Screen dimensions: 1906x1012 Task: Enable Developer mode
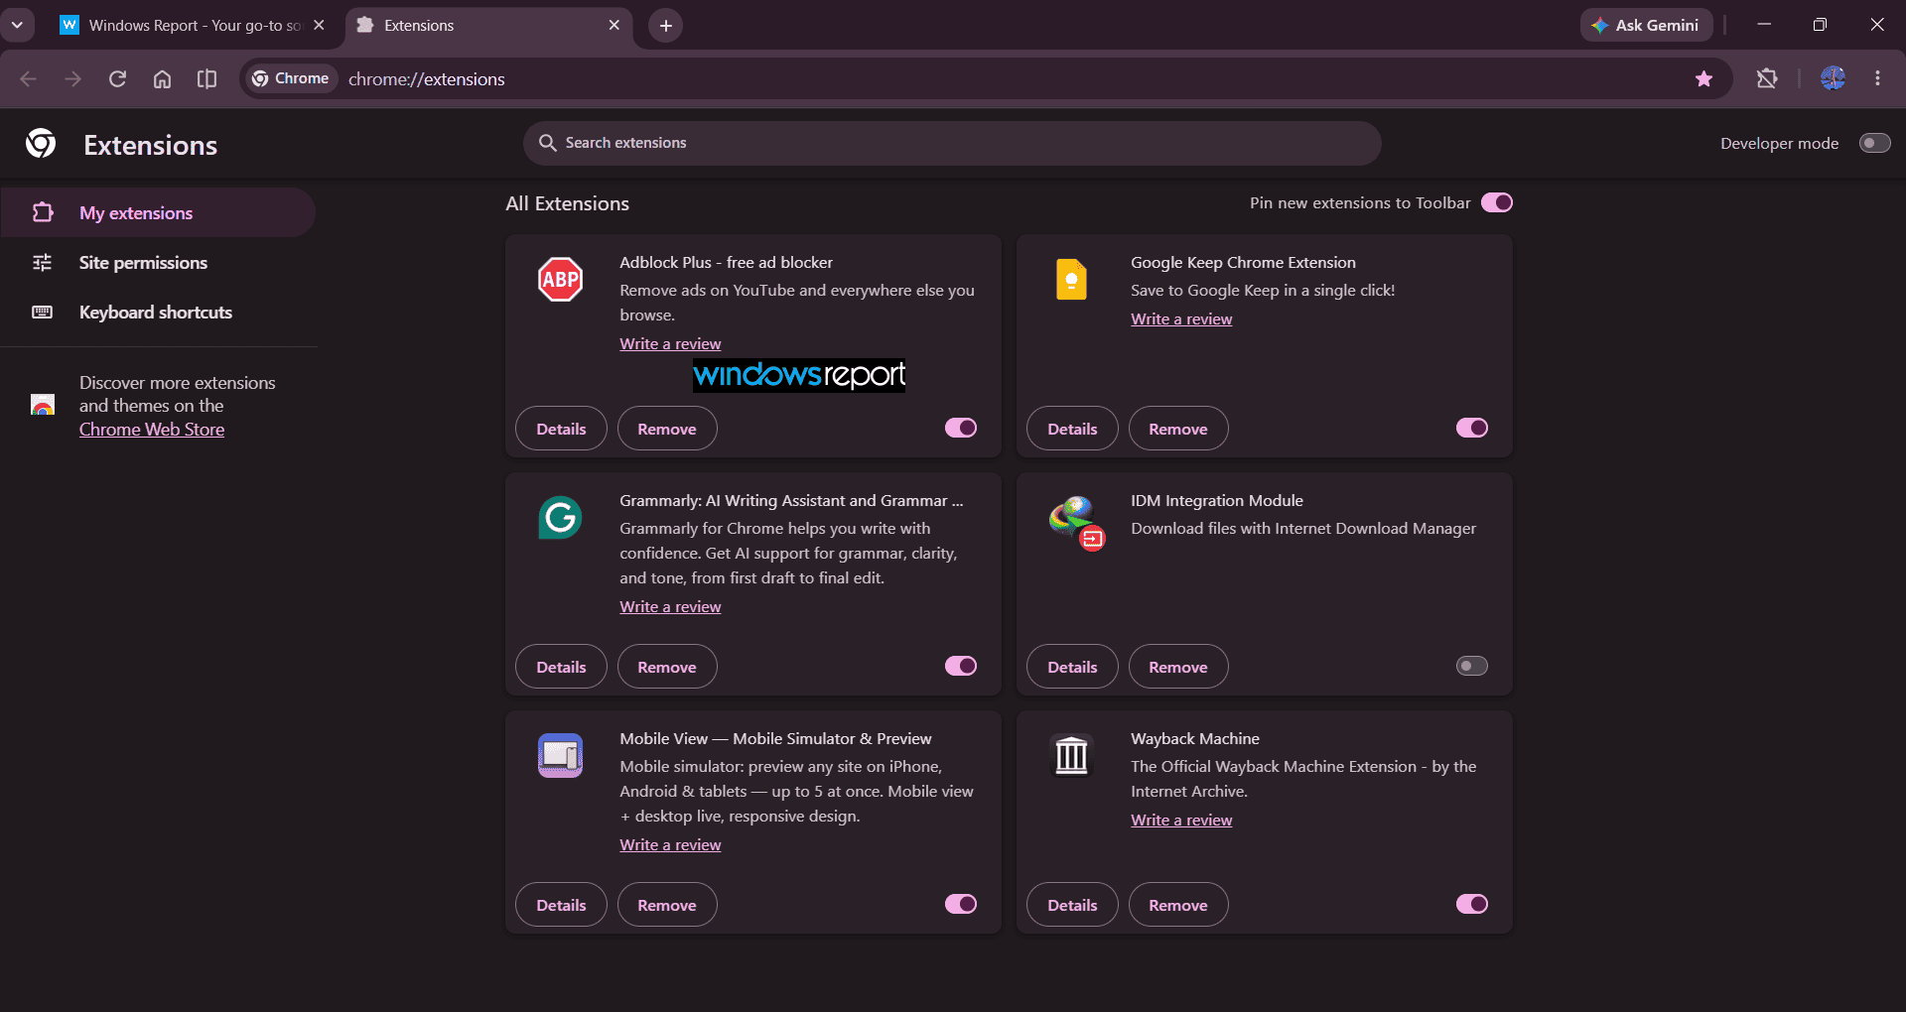1874,143
